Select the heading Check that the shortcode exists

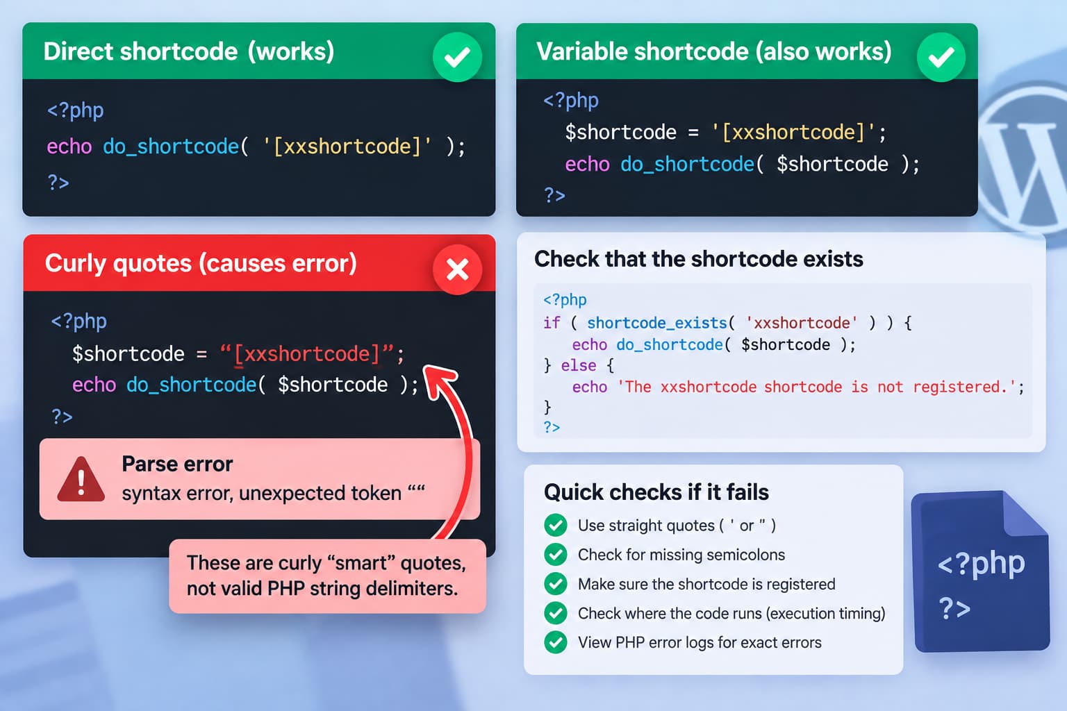699,259
